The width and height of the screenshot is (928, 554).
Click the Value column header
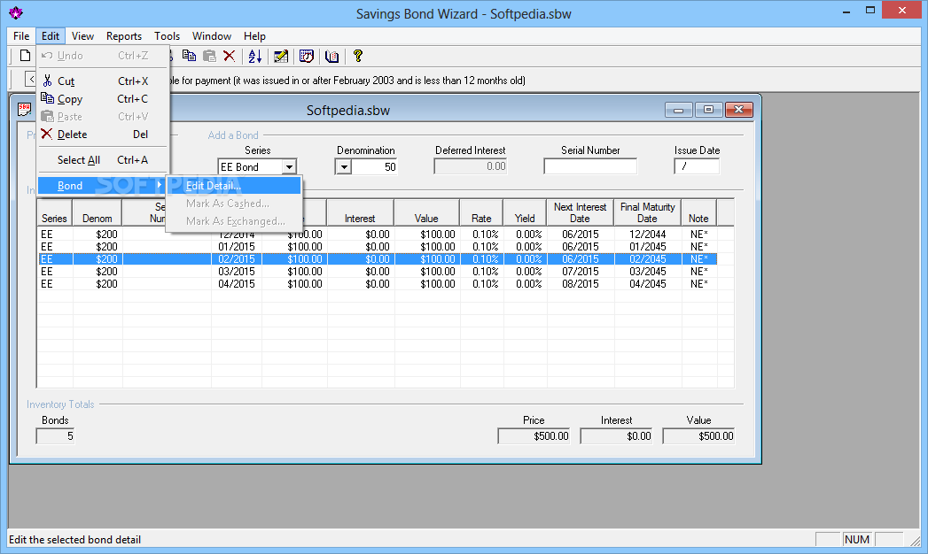tap(426, 212)
